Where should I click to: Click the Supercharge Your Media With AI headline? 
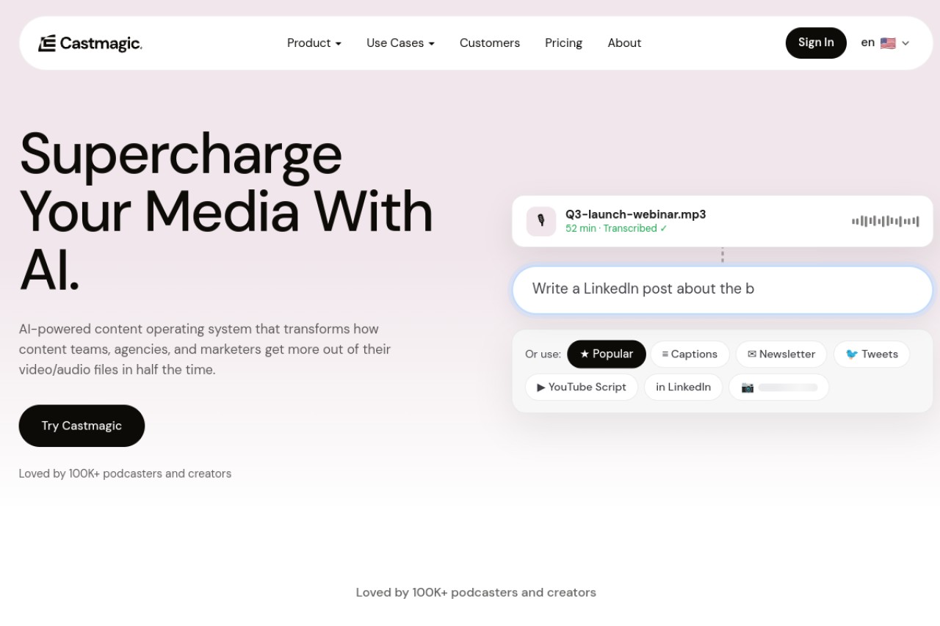226,211
